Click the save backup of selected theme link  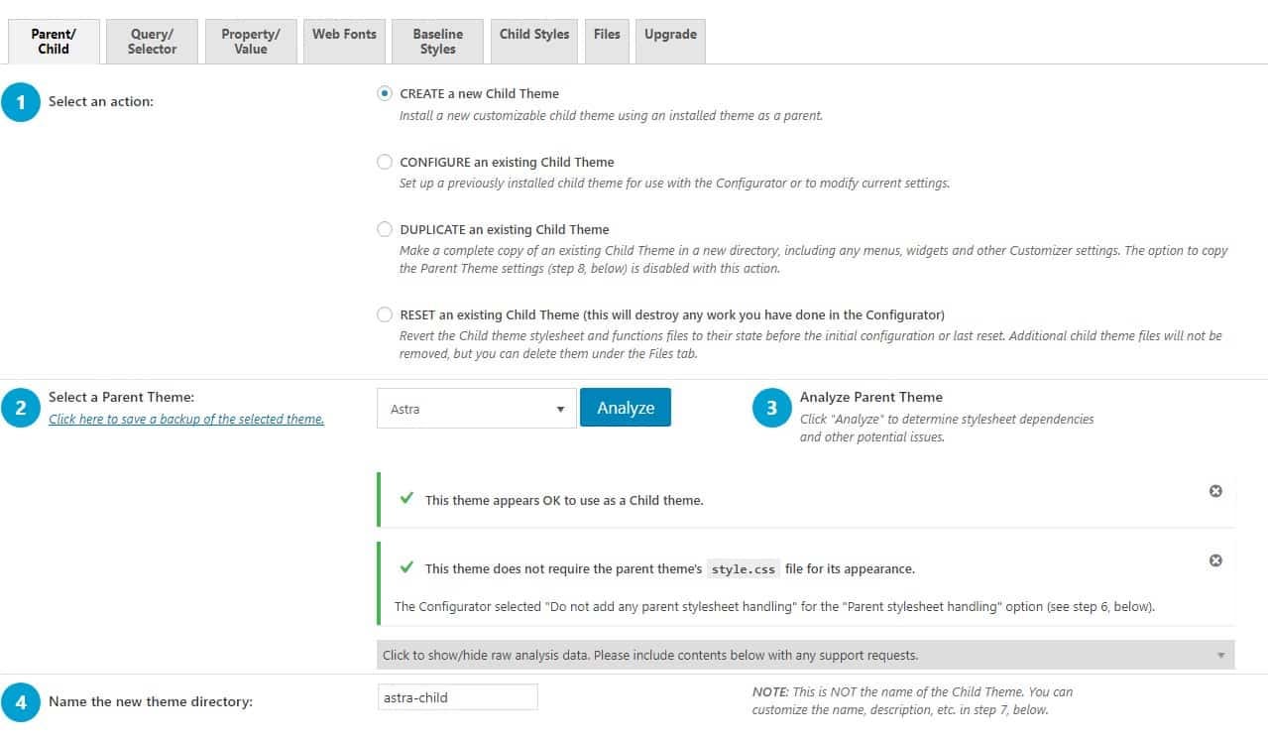coord(186,420)
